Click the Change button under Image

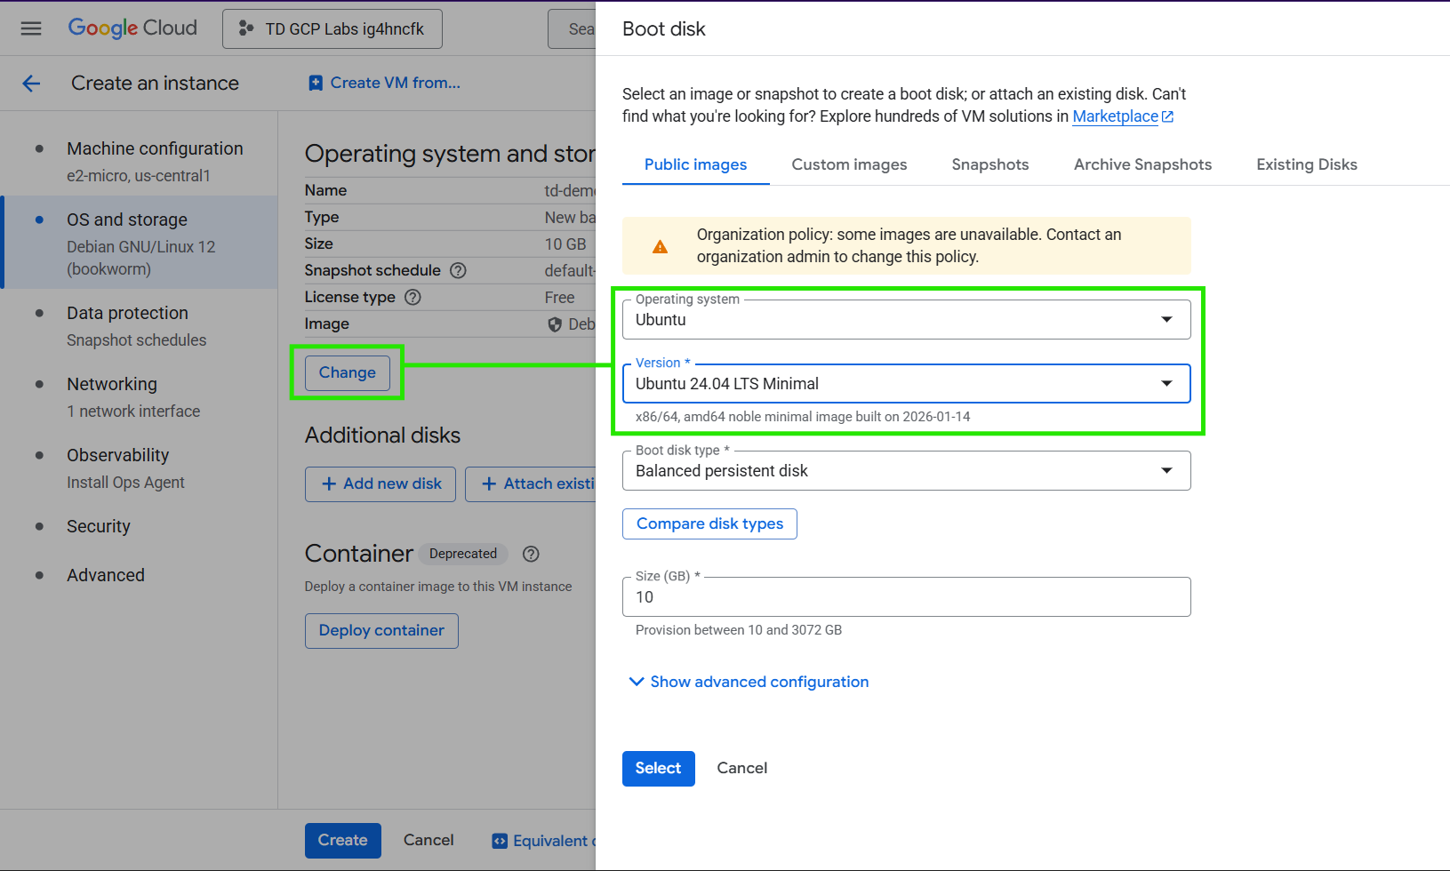click(x=347, y=372)
